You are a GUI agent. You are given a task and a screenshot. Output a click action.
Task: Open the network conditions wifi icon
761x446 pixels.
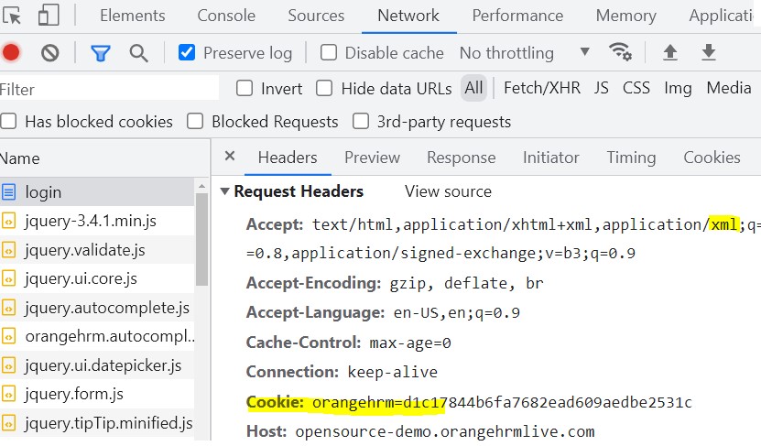(x=620, y=52)
